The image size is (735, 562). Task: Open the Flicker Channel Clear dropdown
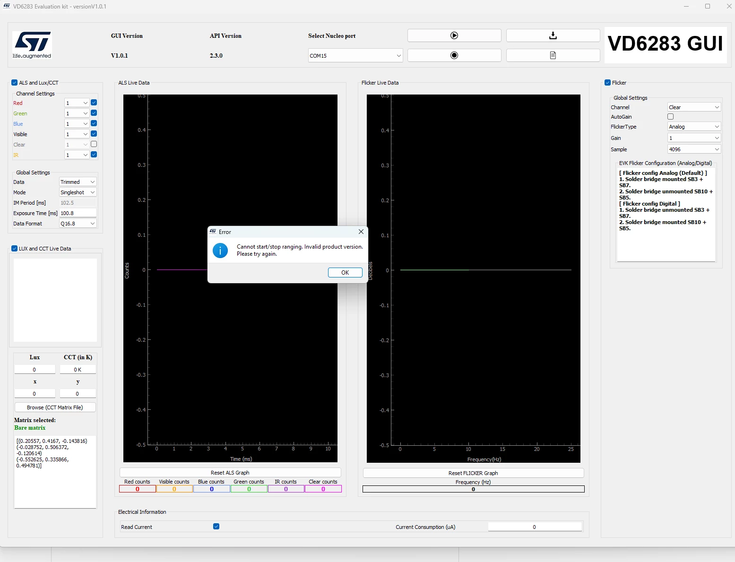pyautogui.click(x=694, y=107)
